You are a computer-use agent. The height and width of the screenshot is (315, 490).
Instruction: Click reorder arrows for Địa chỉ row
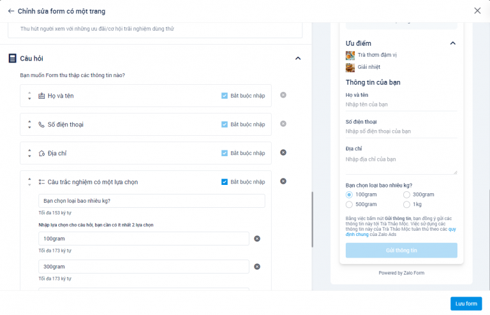pos(29,153)
